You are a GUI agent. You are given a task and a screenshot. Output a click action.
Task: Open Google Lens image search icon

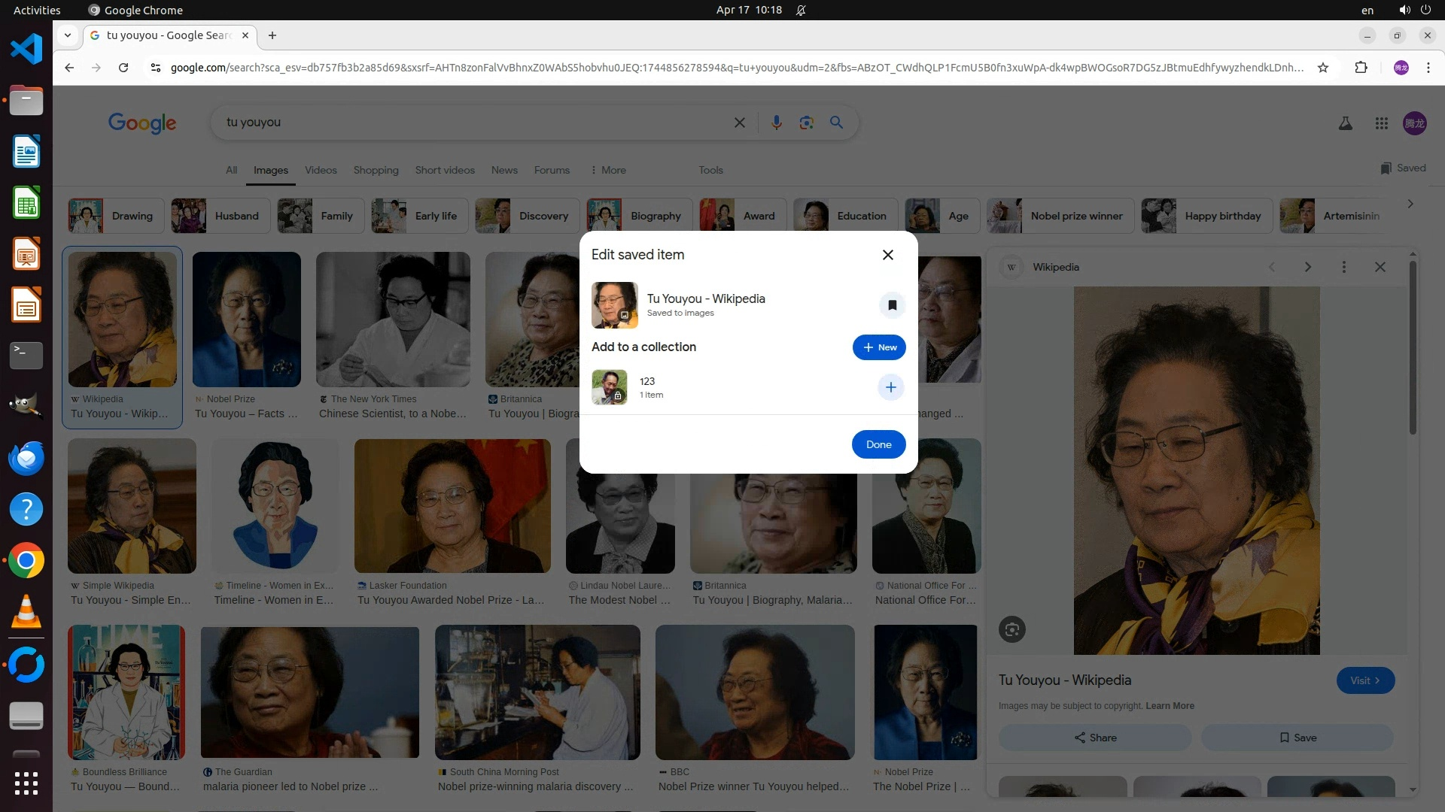coord(806,123)
